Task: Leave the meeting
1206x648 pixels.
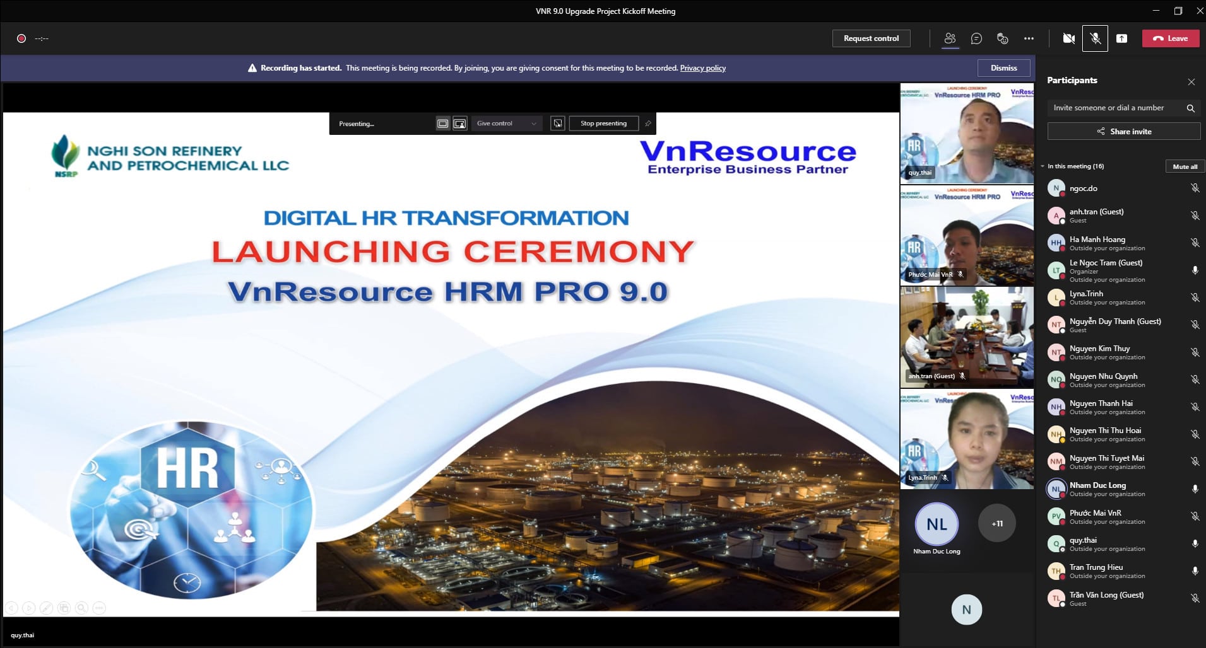Action: pos(1171,38)
